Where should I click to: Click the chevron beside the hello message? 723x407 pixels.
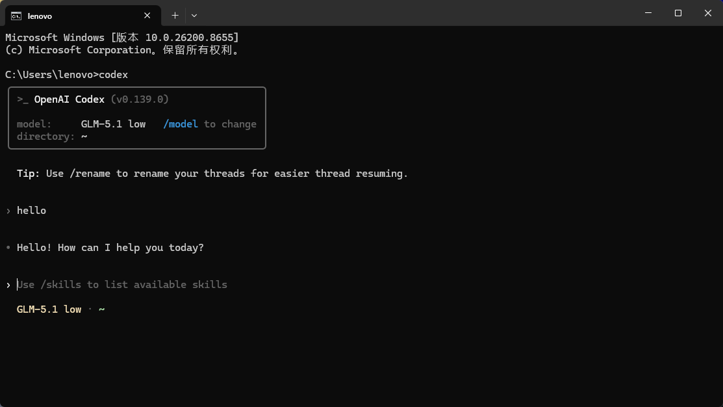8,211
